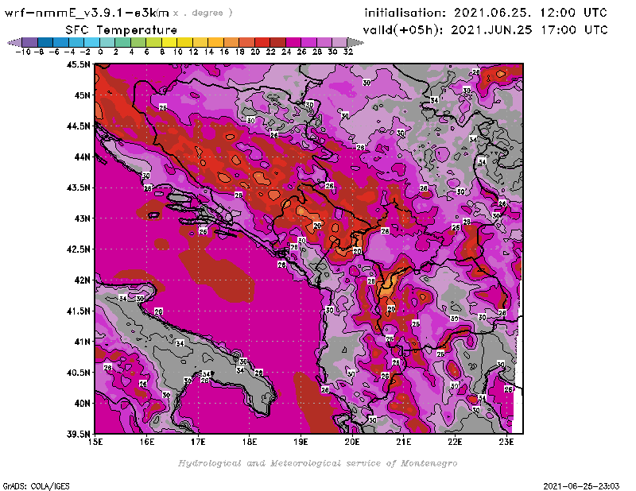This screenshot has height=491, width=636.
Task: Select the magenta 24–26 degree legend swatch
Action: coord(293,41)
